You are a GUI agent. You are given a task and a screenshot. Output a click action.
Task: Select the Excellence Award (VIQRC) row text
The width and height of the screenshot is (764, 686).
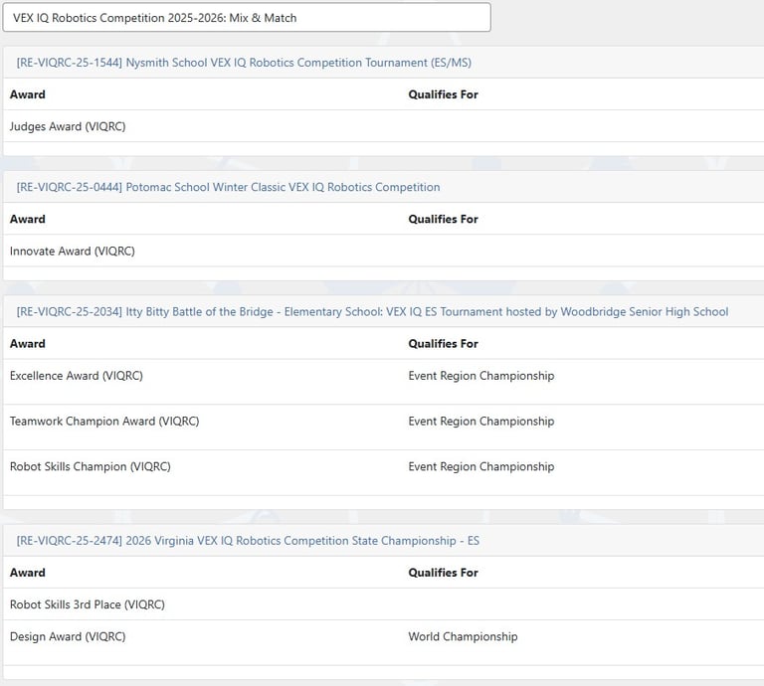(76, 376)
